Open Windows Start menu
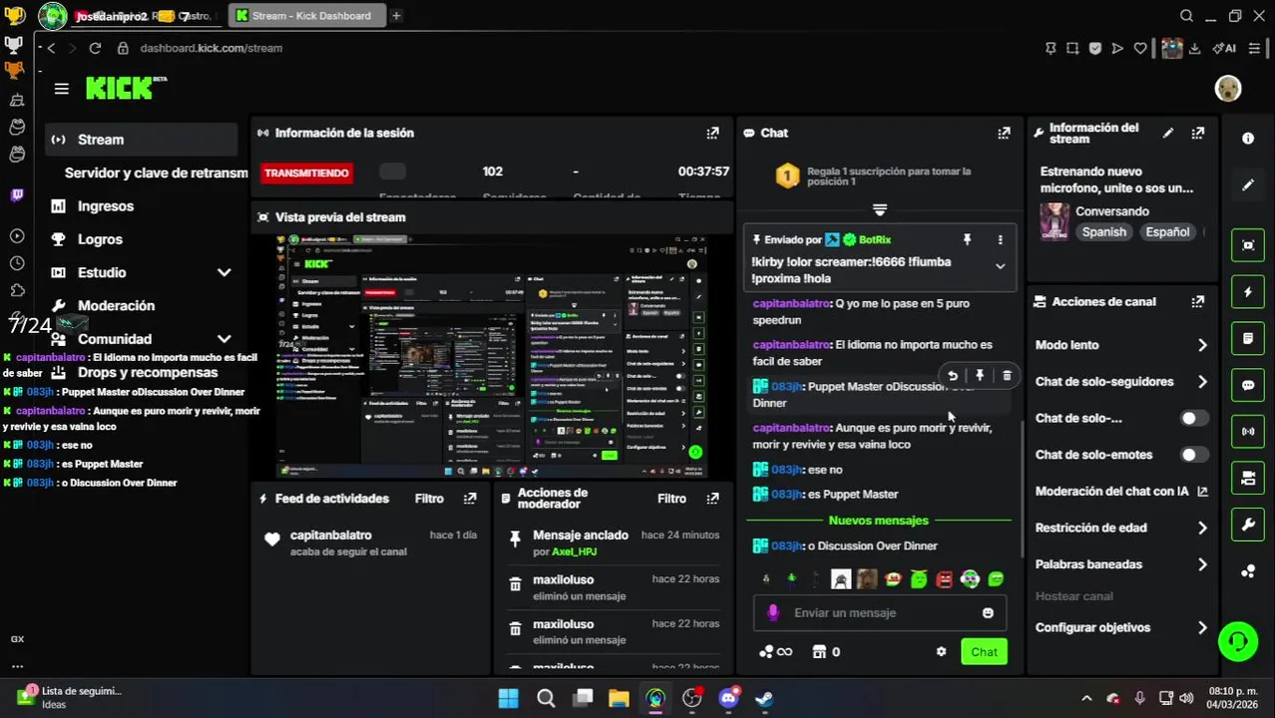The image size is (1275, 718). click(x=508, y=698)
